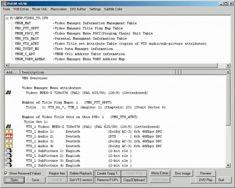Open the DVD Author menu
The image size is (235, 188).
78,9
